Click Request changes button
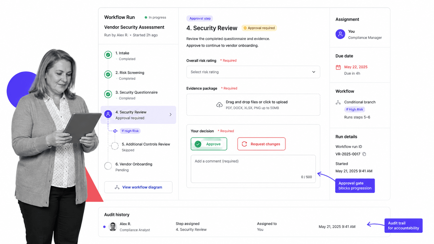Image resolution: width=434 pixels, height=244 pixels. (261, 144)
